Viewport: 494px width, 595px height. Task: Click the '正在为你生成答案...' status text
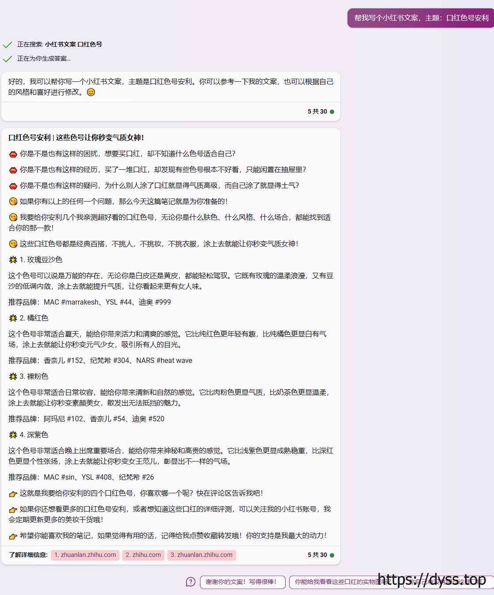44,58
